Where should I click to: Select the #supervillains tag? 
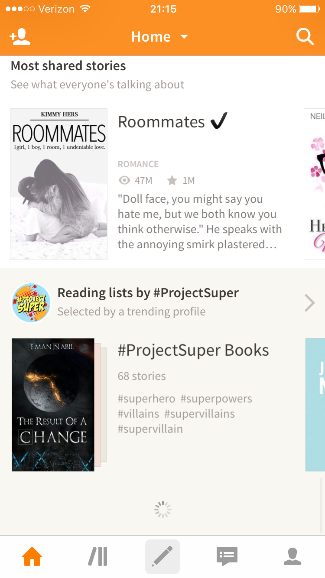click(x=199, y=414)
